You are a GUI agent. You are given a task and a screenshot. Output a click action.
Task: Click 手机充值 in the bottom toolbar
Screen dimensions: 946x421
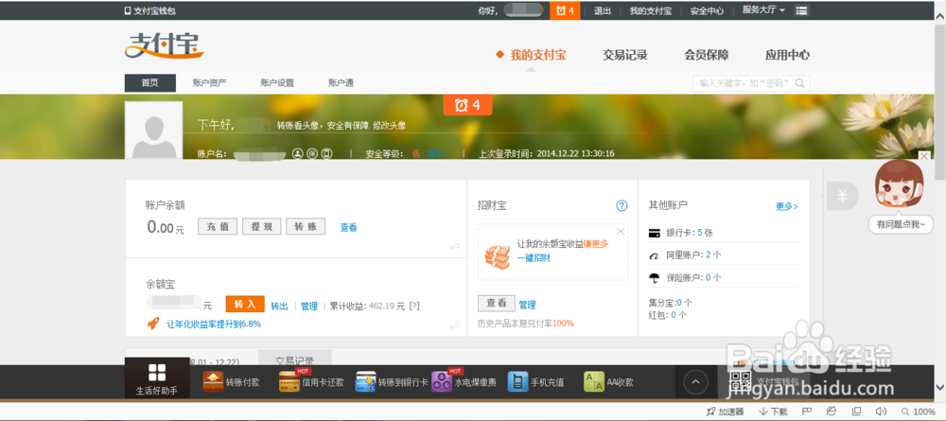(x=535, y=382)
